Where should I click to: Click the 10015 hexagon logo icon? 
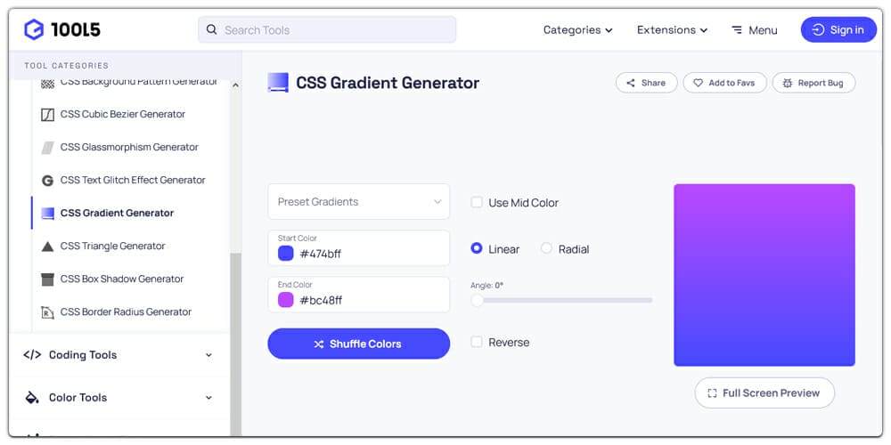click(x=34, y=29)
